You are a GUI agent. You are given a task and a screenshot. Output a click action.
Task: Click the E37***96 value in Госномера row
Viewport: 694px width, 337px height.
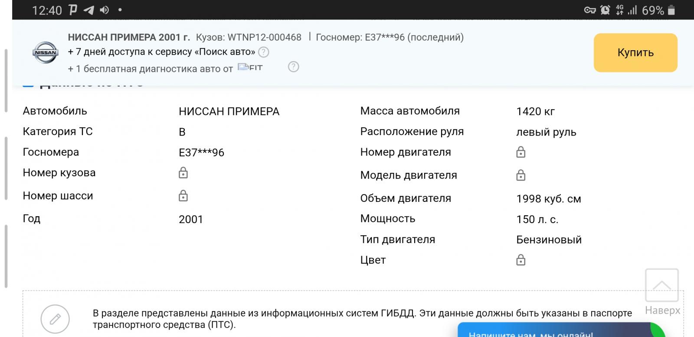pyautogui.click(x=201, y=152)
